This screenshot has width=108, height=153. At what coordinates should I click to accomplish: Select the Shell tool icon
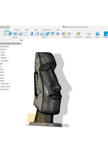42,34
